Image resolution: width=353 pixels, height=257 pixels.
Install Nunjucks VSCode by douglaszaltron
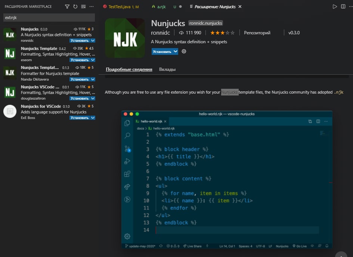[80, 98]
